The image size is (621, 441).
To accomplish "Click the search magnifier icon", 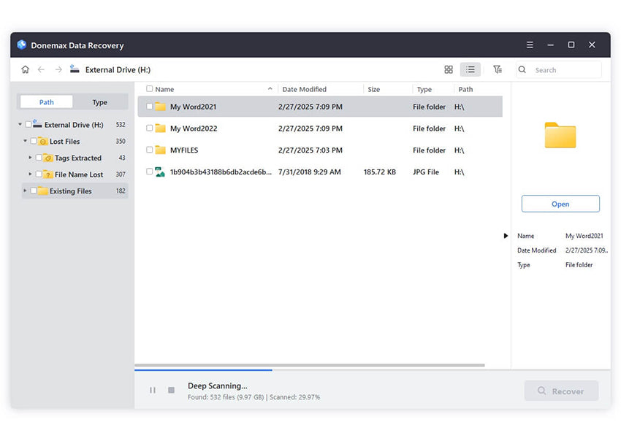I will tap(522, 69).
